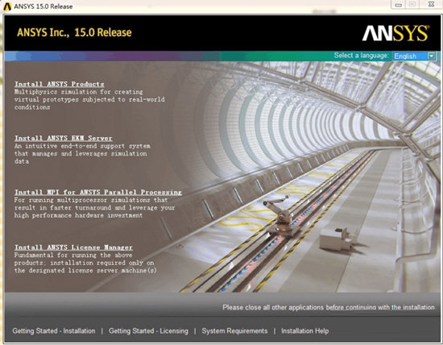Launch Install ANSYS License Manager
443x345 pixels.
coord(73,247)
